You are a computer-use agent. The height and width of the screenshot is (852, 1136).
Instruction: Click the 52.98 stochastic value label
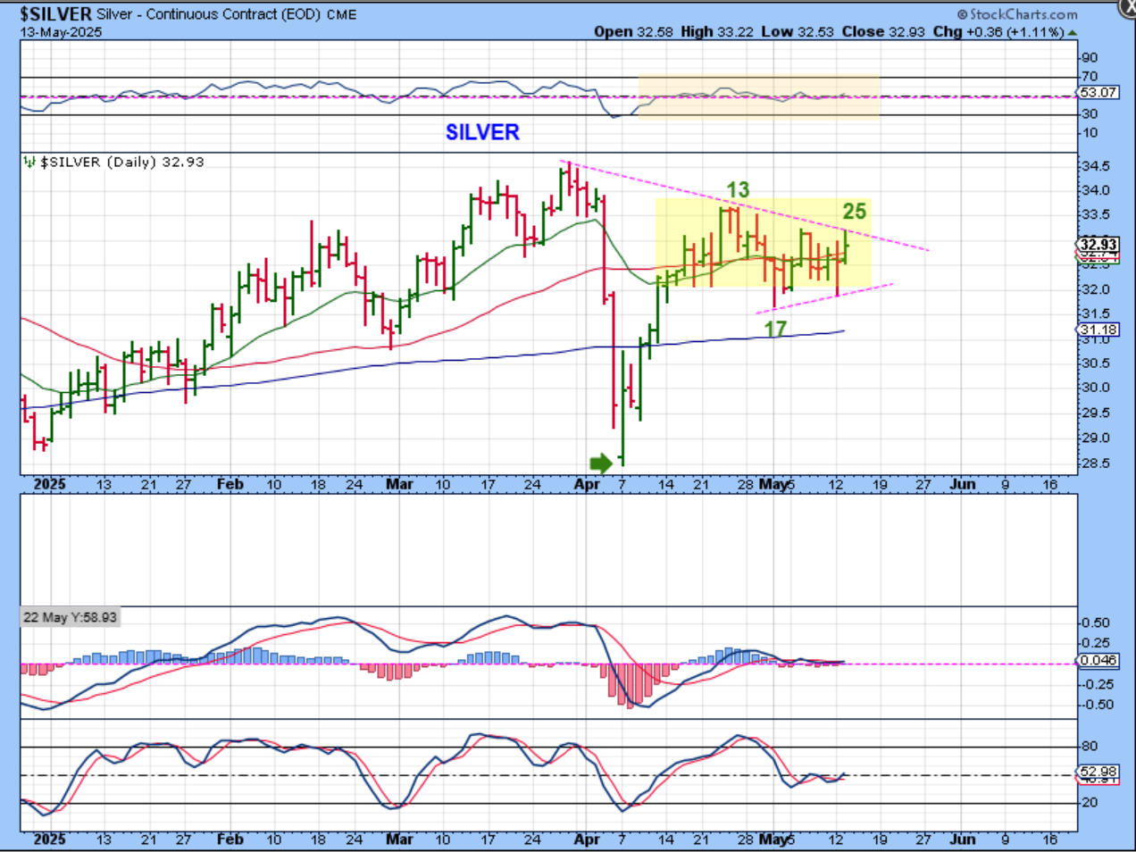[x=1098, y=772]
